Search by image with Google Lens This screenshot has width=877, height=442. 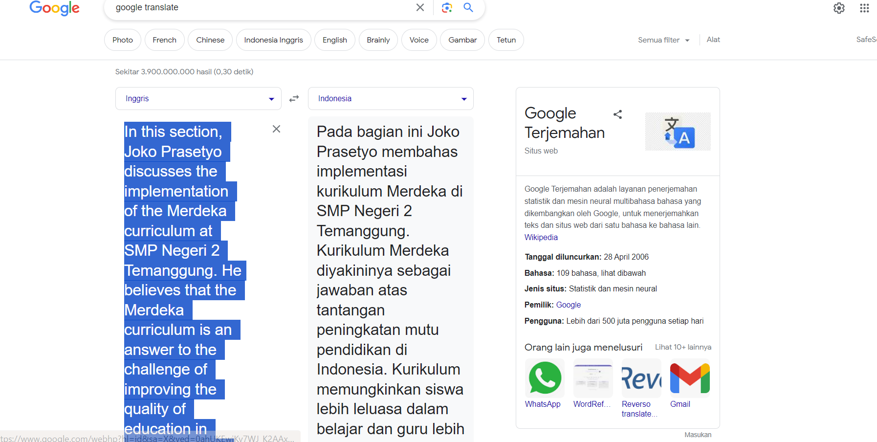coord(447,7)
